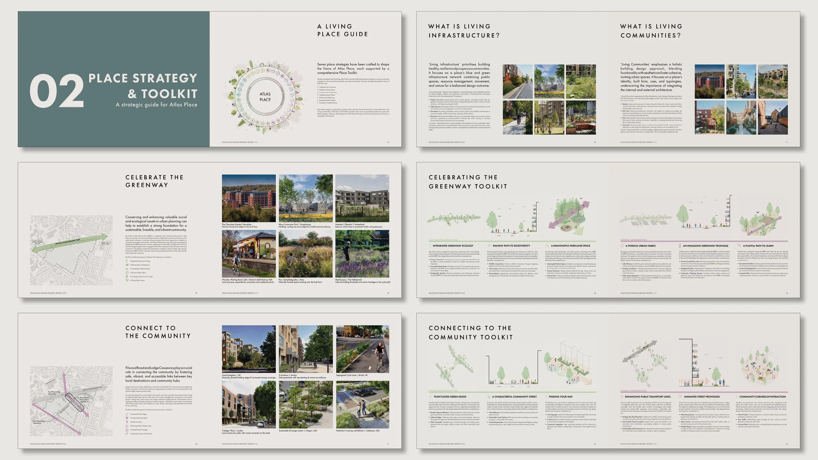The image size is (818, 460).
Task: Click the A Playful Path to Learn icon
Action: click(739, 246)
